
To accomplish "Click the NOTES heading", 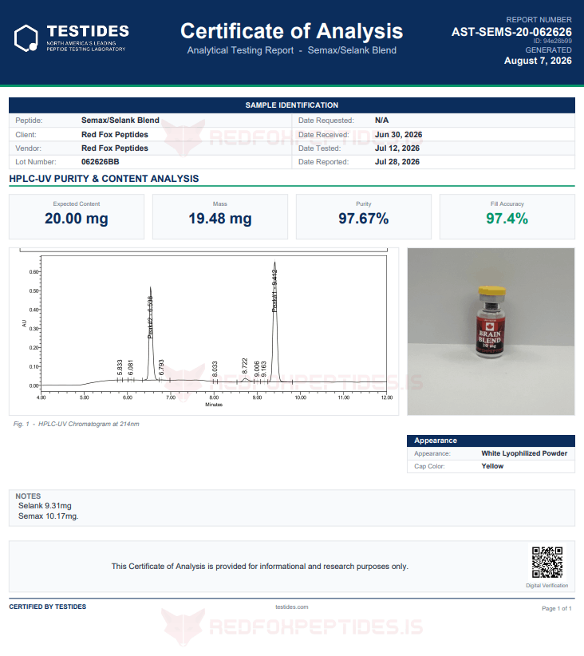I will click(28, 496).
